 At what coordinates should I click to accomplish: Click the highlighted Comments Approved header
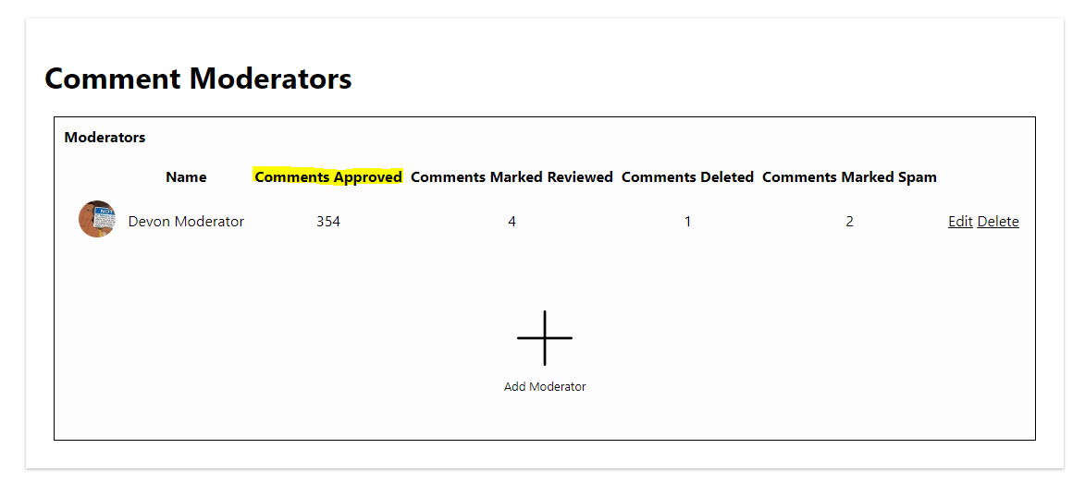328,177
